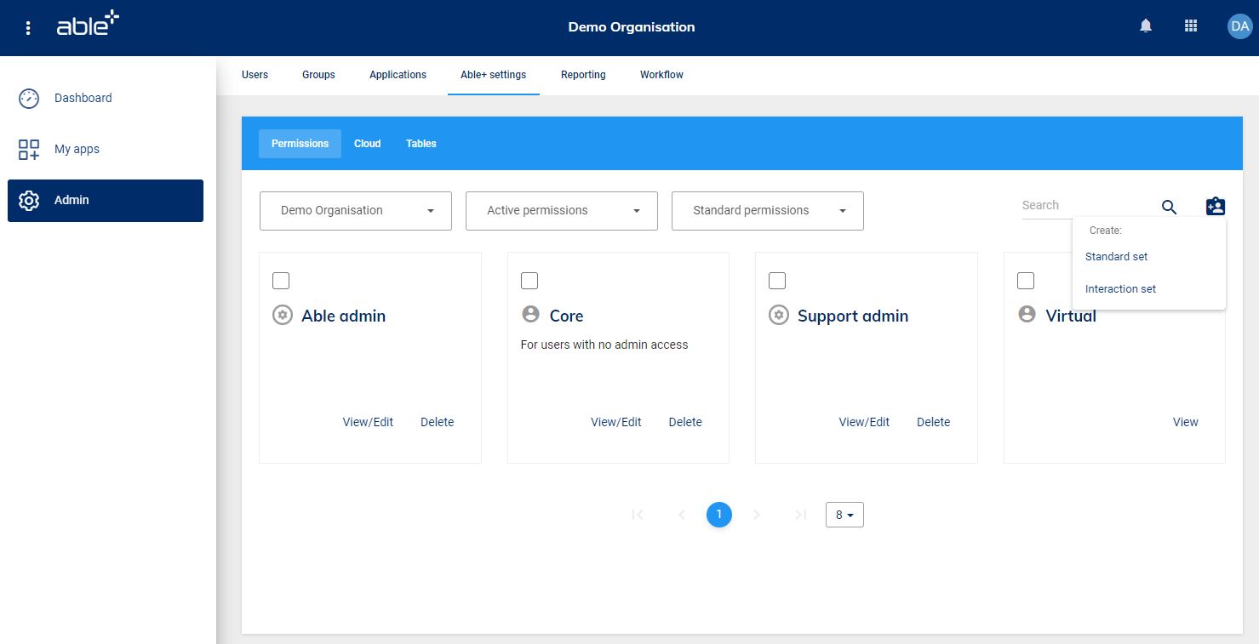Go to next page arrow
The width and height of the screenshot is (1259, 644).
[x=757, y=515]
